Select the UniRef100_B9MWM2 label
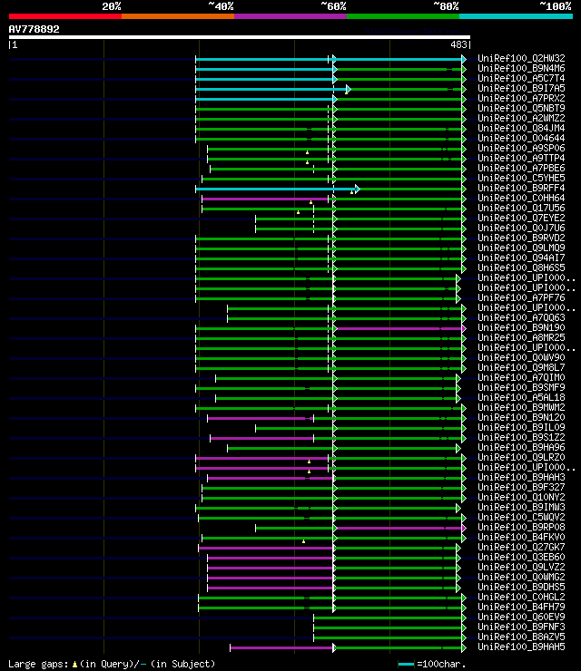 click(x=521, y=408)
